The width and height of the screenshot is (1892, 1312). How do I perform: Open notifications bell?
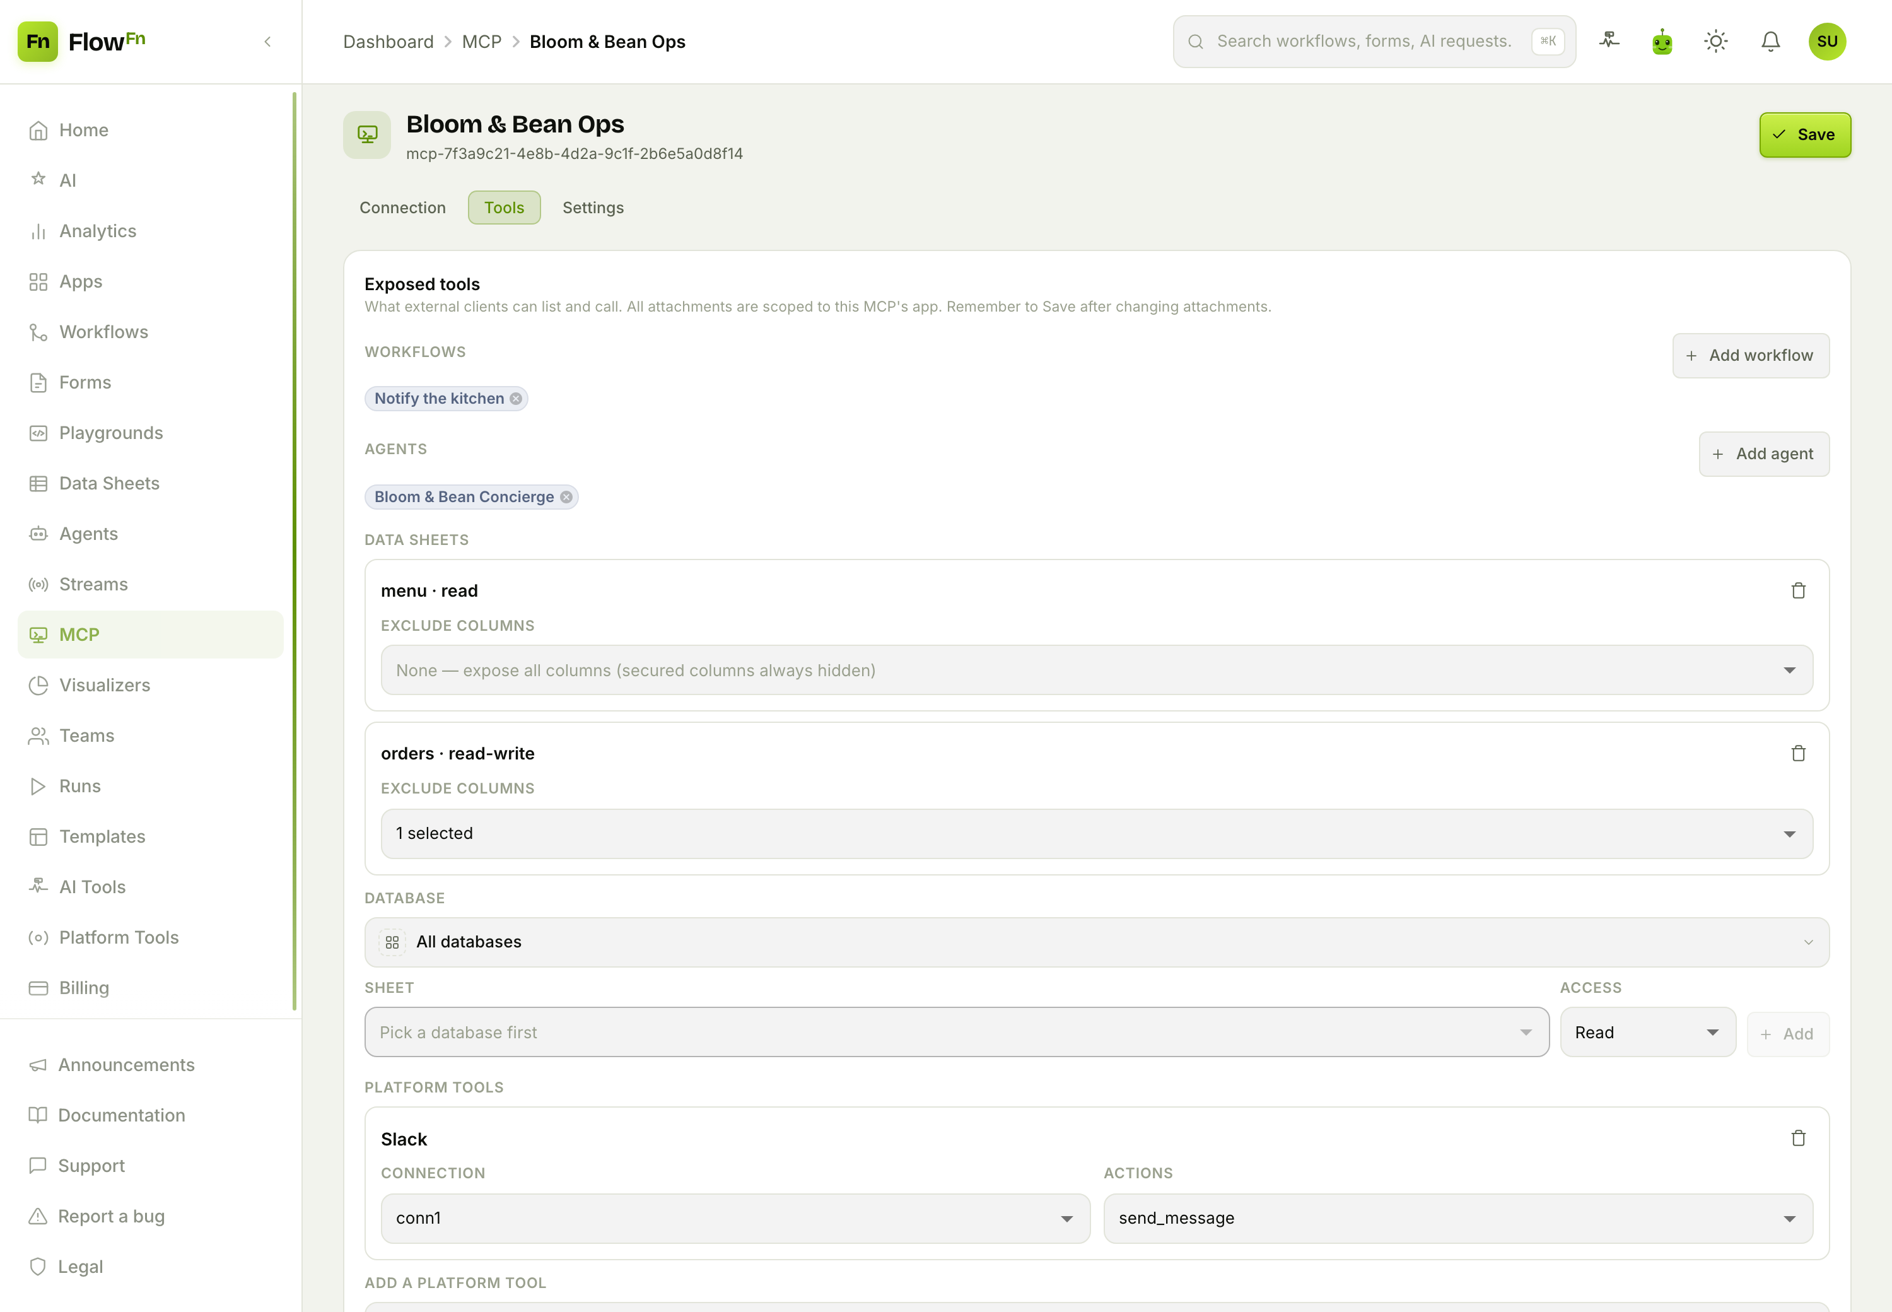coord(1770,41)
